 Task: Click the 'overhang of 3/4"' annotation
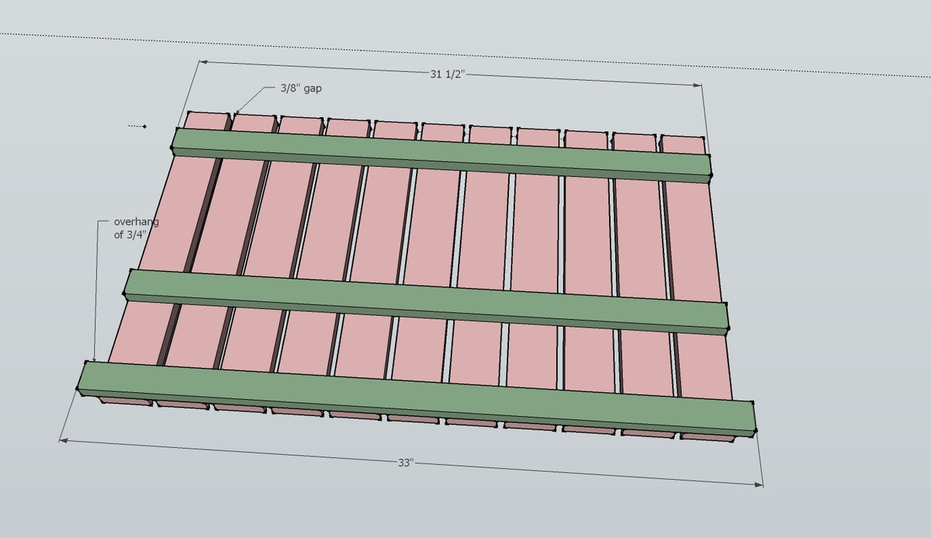137,227
